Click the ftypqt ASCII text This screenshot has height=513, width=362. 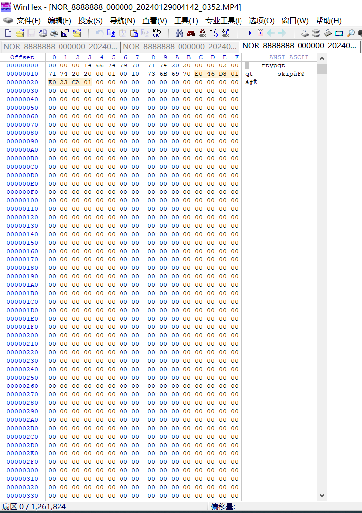coord(273,66)
